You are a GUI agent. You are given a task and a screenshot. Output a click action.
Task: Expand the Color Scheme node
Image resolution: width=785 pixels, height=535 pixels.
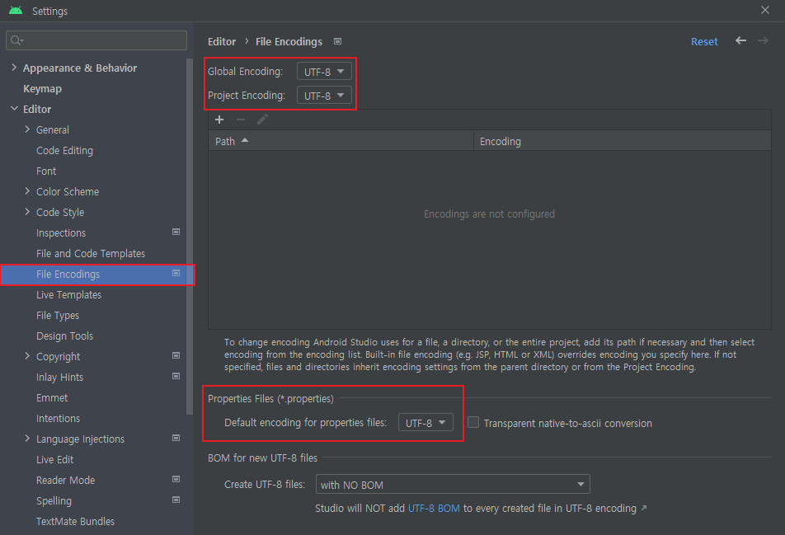27,191
